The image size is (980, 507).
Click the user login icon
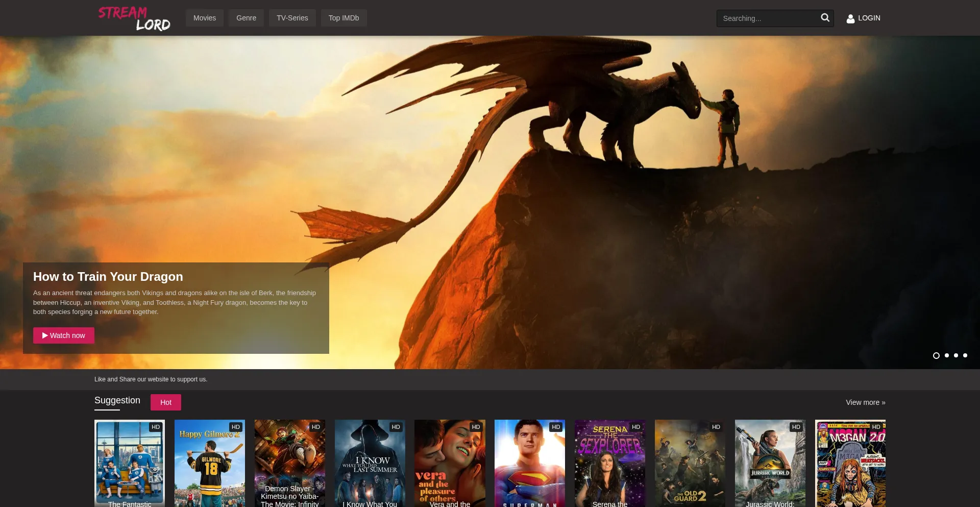[850, 18]
